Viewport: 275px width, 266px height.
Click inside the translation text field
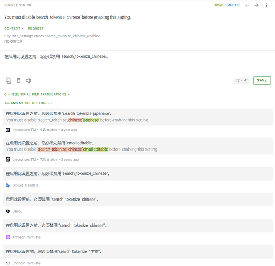click(x=137, y=63)
